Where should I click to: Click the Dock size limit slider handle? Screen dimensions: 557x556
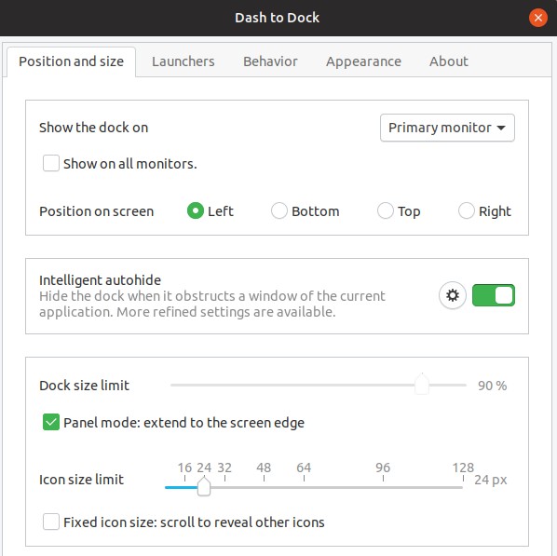[x=422, y=384]
